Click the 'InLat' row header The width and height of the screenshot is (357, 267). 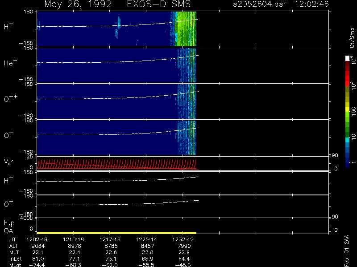pos(15,259)
